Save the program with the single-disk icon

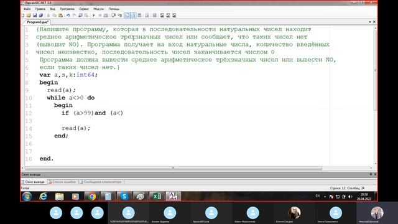(35, 16)
